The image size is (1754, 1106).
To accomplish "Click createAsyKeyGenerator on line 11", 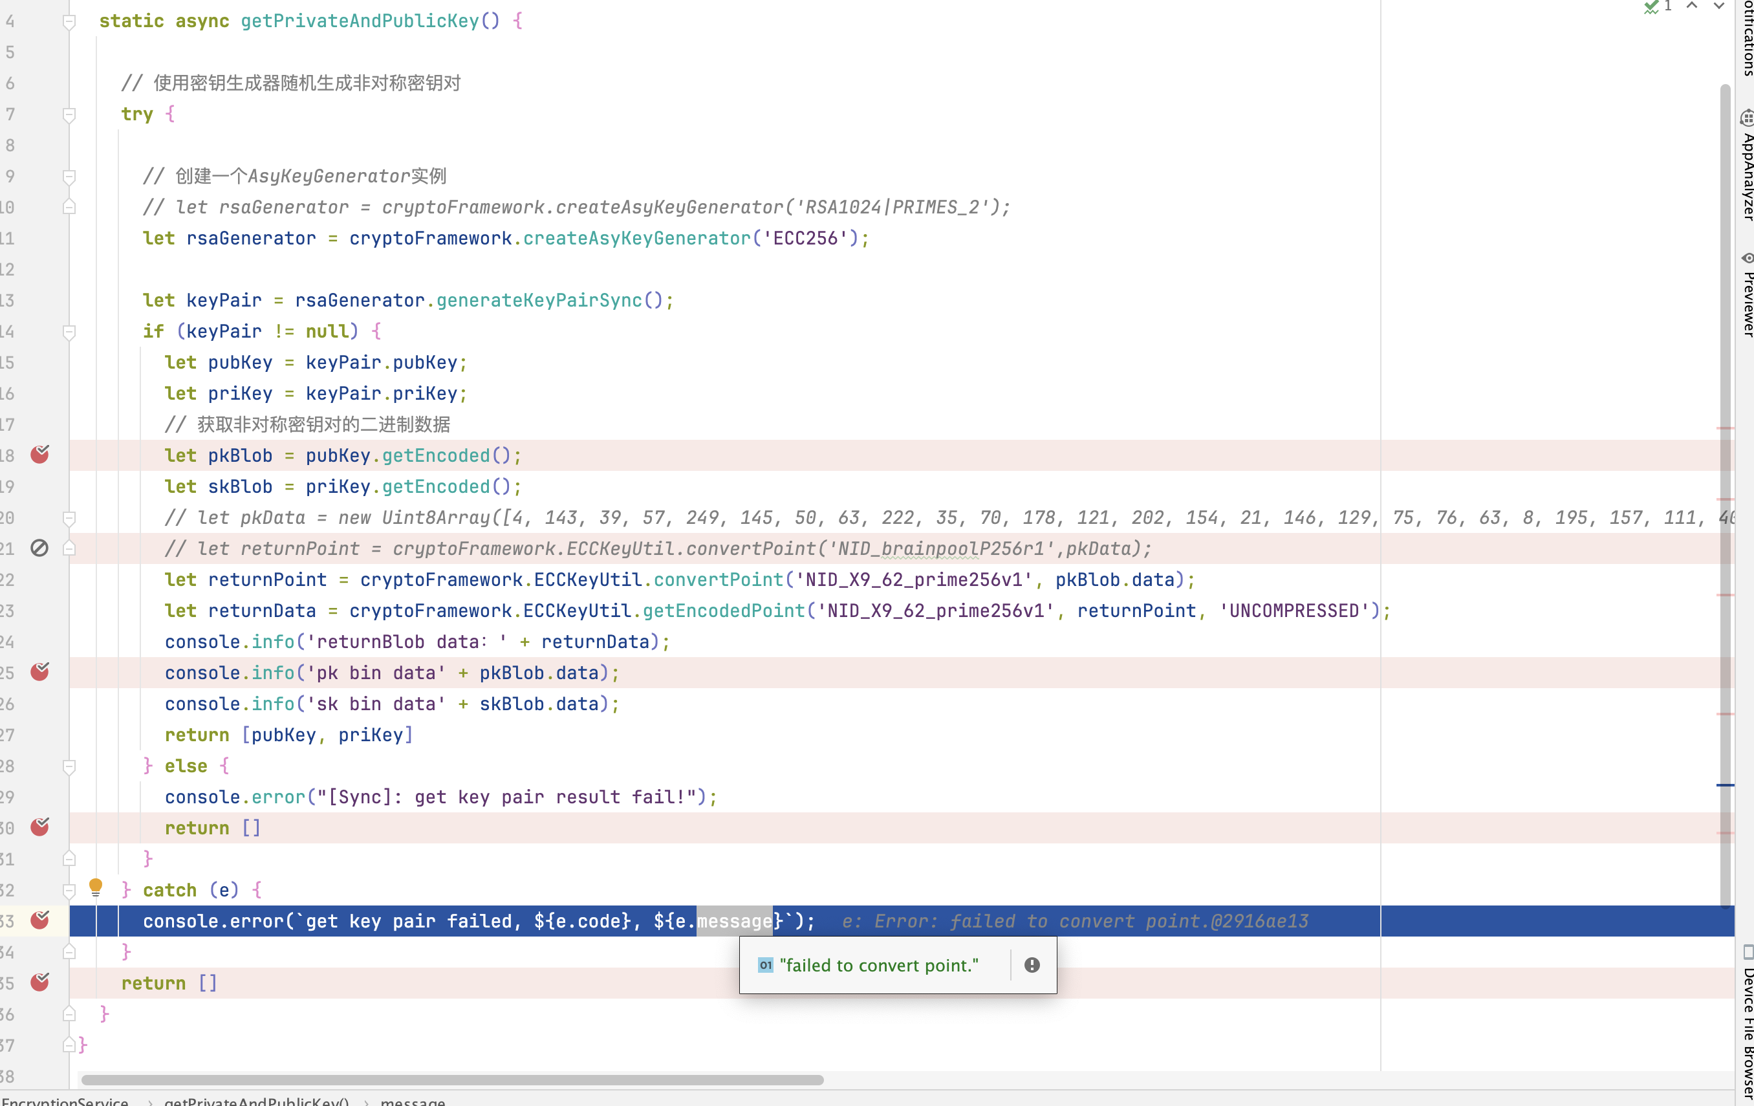I will pyautogui.click(x=637, y=238).
